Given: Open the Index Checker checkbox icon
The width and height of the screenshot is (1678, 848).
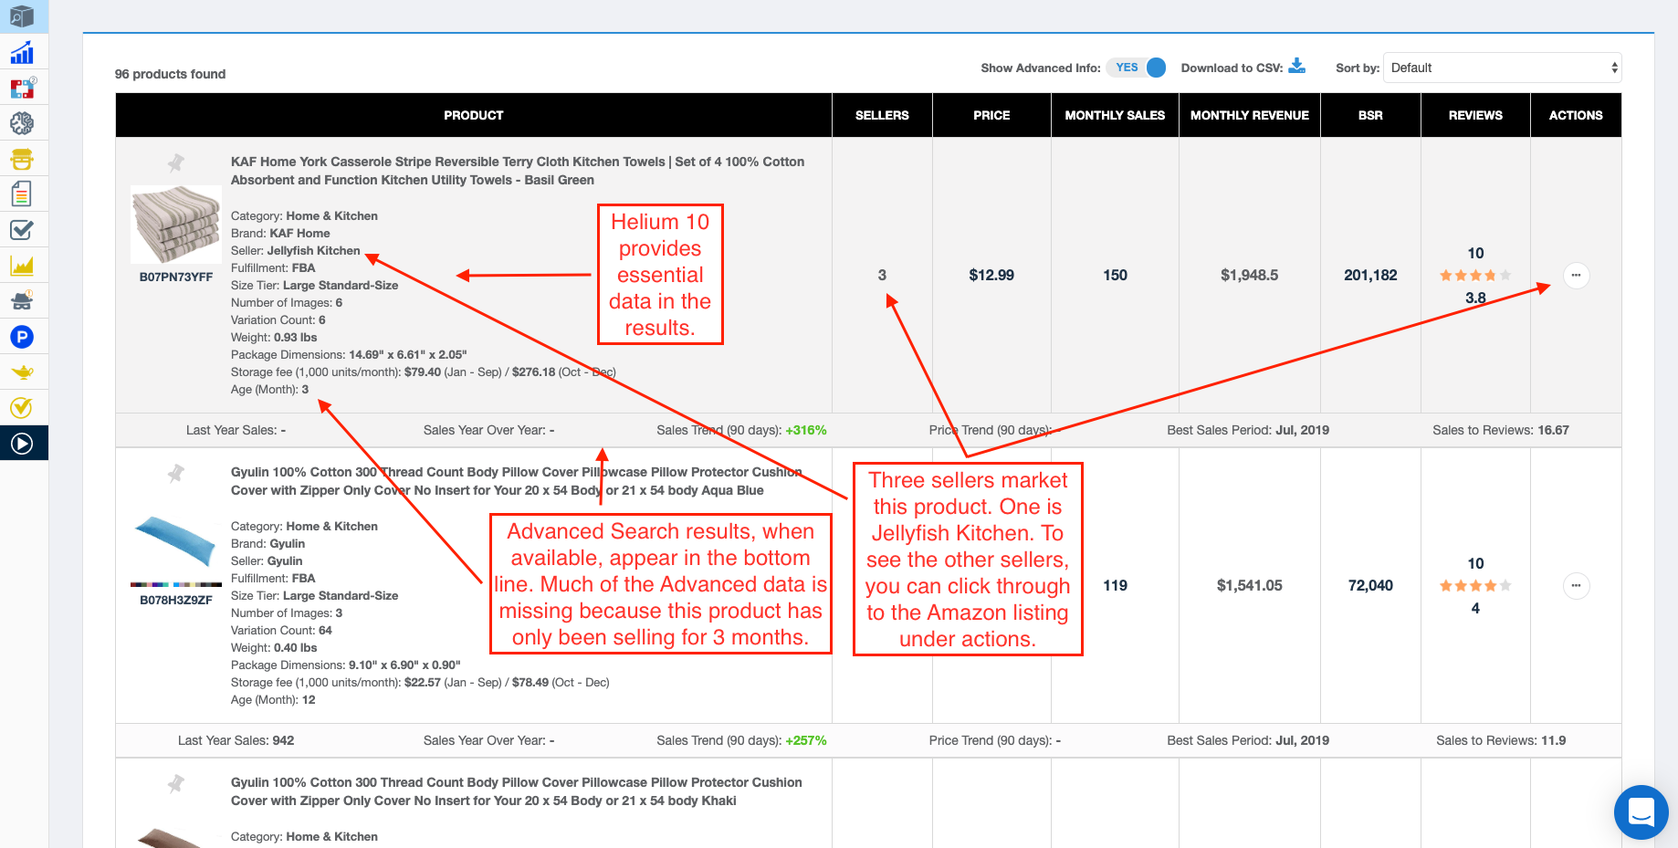Looking at the screenshot, I should click(22, 230).
